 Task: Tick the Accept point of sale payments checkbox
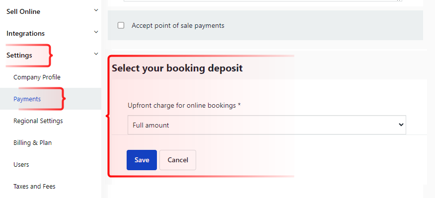click(x=121, y=25)
